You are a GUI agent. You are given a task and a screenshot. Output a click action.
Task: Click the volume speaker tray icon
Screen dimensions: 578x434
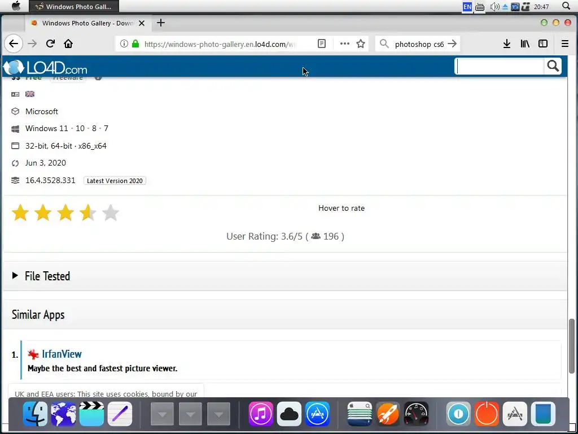click(494, 7)
